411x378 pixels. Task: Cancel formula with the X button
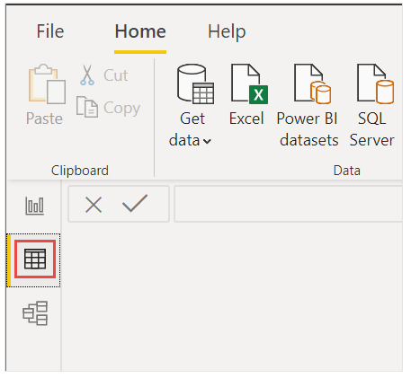94,205
